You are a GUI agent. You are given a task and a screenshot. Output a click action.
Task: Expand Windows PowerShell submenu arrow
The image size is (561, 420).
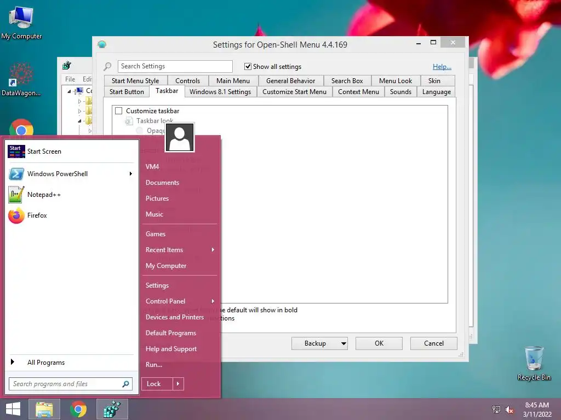coord(130,174)
